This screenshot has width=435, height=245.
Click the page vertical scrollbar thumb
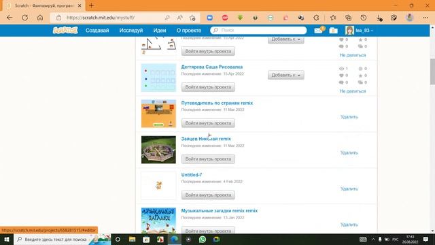point(432,71)
